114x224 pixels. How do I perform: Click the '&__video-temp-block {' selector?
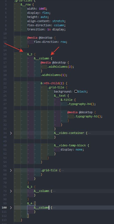(72, 146)
